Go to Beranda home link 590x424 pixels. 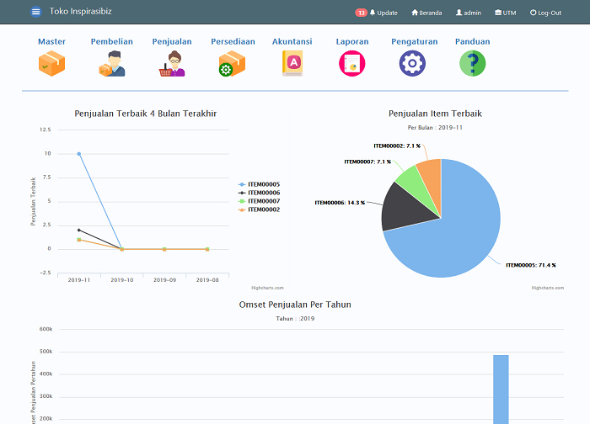click(426, 13)
